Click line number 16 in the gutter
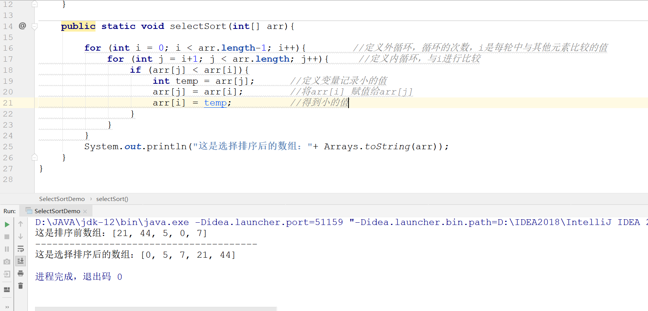This screenshot has width=648, height=311. [8, 48]
